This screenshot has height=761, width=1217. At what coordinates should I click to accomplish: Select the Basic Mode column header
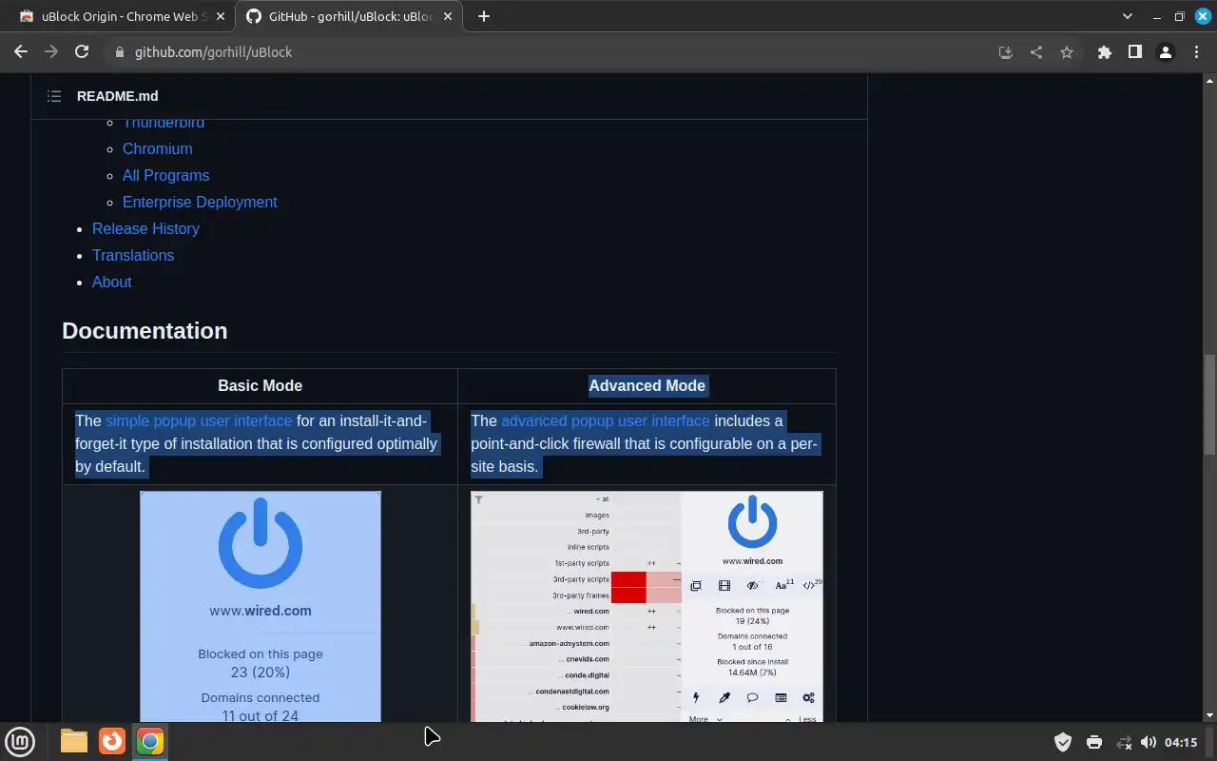tap(260, 385)
